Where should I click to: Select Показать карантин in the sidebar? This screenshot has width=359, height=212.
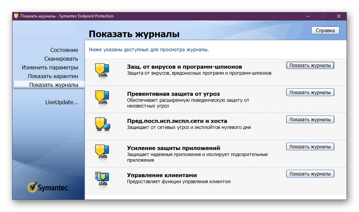coord(53,76)
